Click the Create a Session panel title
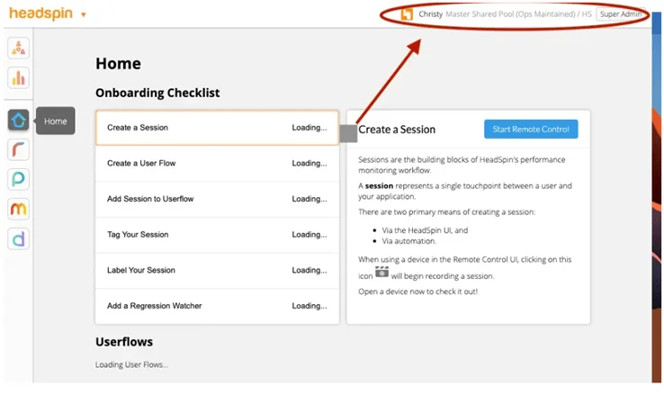 pyautogui.click(x=397, y=130)
